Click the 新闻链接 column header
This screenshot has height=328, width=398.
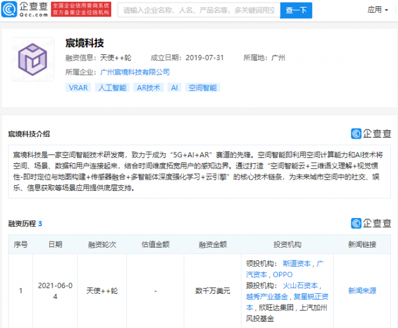tap(362, 245)
